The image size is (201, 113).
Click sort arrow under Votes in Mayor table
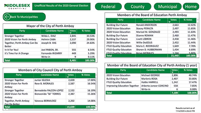click(x=71, y=33)
